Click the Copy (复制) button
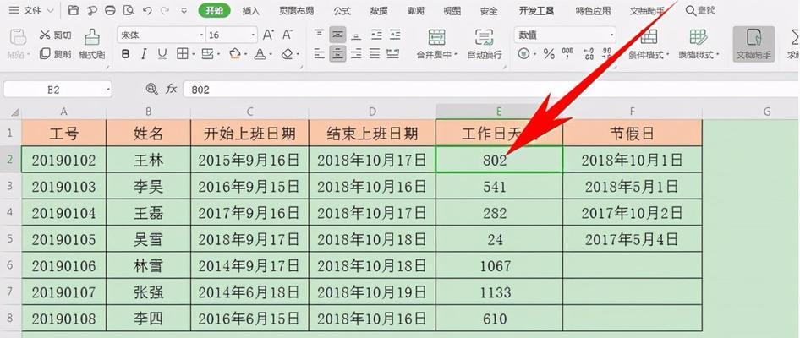800x338 pixels. tap(55, 54)
